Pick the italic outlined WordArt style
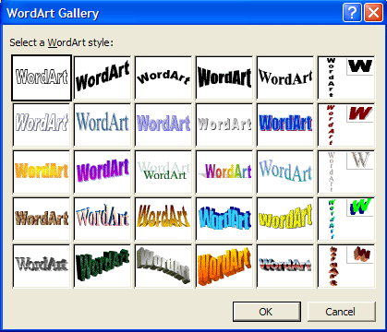Image resolution: width=387 pixels, height=332 pixels. click(42, 125)
